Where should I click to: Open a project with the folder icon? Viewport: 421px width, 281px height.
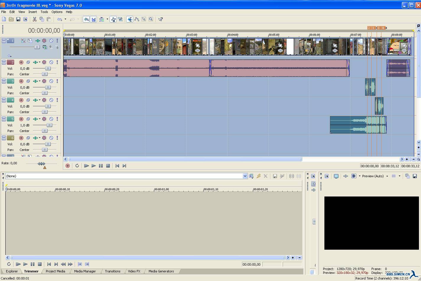pyautogui.click(x=11, y=19)
